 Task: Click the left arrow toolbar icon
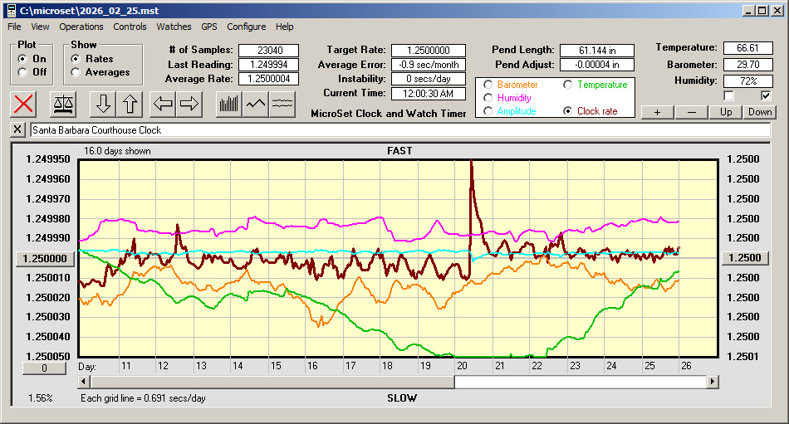coord(164,104)
